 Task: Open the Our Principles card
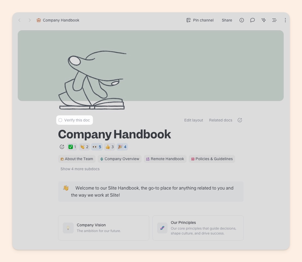[198, 228]
